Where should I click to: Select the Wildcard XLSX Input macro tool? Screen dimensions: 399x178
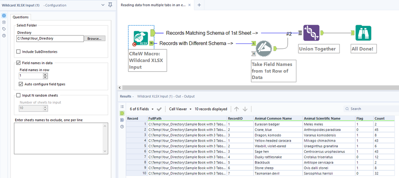tap(141, 38)
